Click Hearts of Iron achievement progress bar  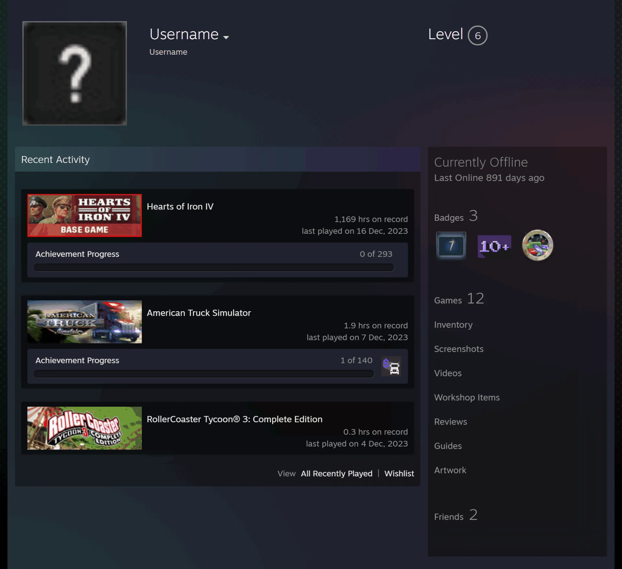[214, 267]
